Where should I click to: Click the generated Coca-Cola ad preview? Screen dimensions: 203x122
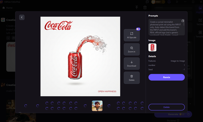click(80, 56)
